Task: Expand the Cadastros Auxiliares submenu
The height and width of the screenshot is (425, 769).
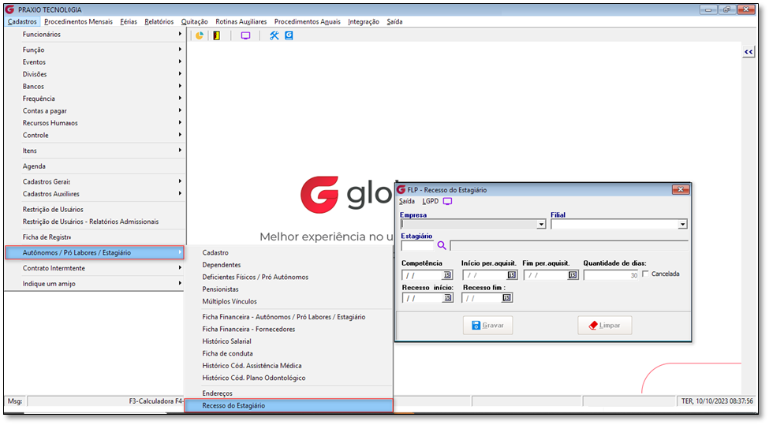Action: click(x=95, y=194)
